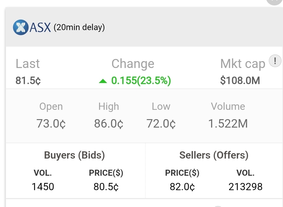
Task: Click the offer price 82.0¢
Action: tap(182, 187)
